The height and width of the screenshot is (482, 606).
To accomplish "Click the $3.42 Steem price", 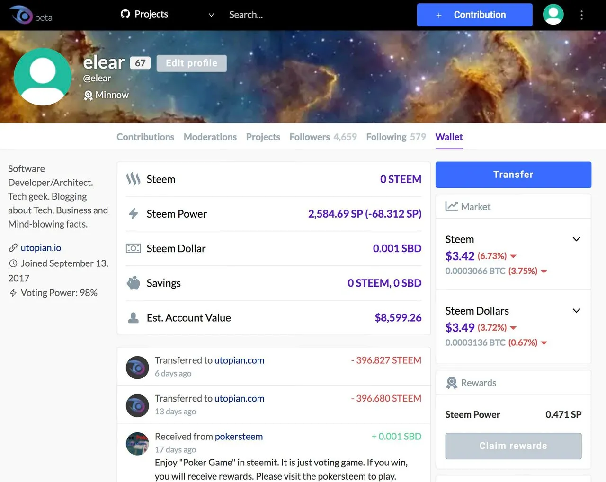I will pyautogui.click(x=460, y=256).
